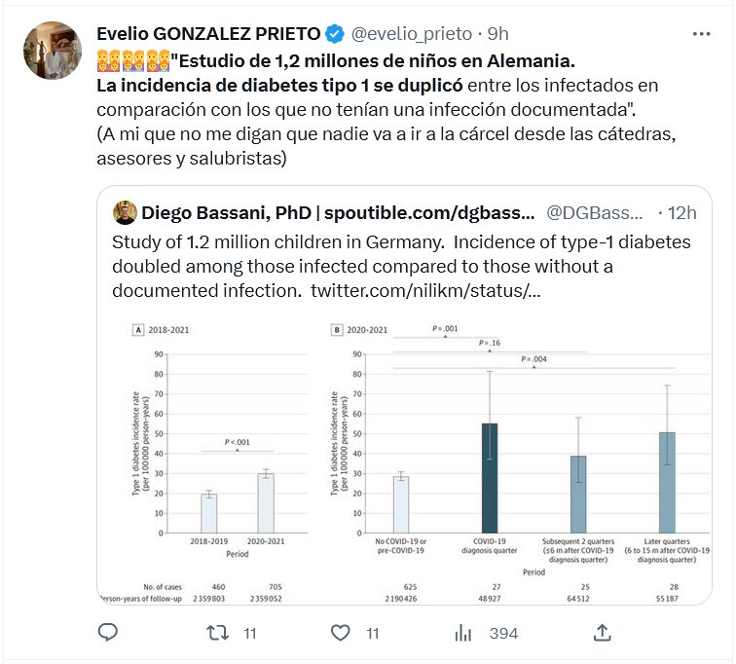The height and width of the screenshot is (664, 736).
Task: Click the blue verified badge
Action: coord(334,34)
